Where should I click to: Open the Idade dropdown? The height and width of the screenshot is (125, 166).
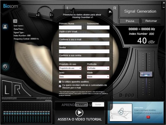click(98, 76)
